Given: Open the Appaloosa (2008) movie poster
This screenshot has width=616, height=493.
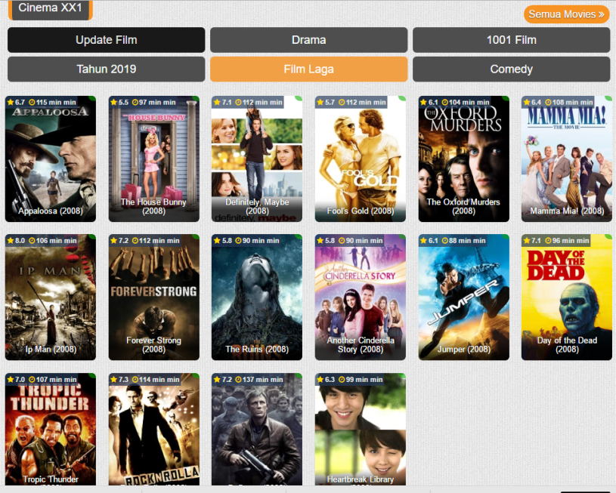Looking at the screenshot, I should [51, 159].
